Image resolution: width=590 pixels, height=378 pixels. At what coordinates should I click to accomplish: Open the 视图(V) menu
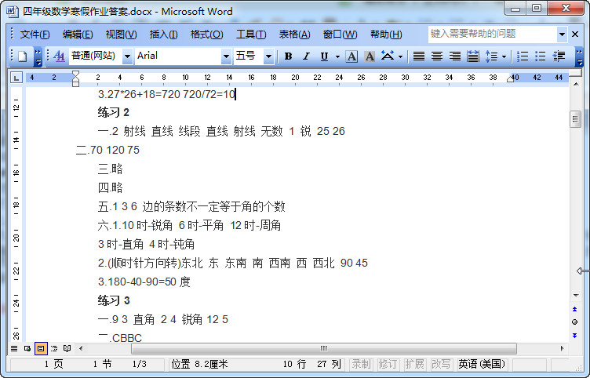tap(121, 35)
